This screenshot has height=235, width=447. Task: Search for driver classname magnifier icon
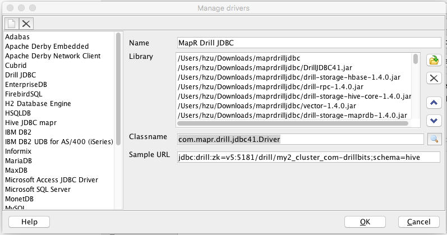pos(434,139)
